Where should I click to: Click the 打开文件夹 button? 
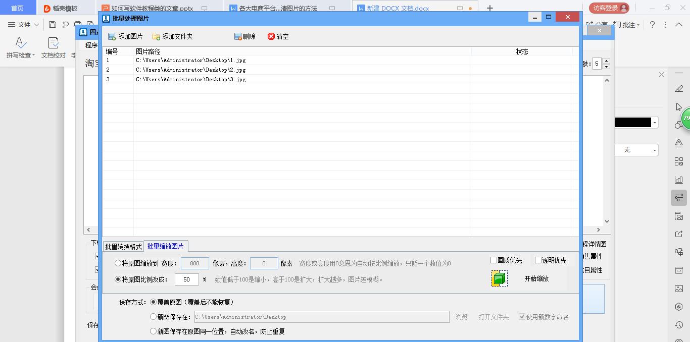(x=493, y=316)
